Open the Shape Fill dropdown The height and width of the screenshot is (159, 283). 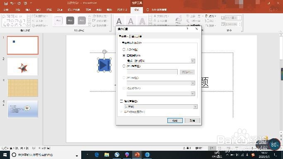(x=100, y=16)
